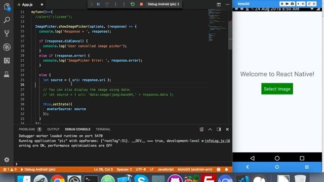Open the Manage gear menu
Viewport: 324px width, 182px height.
7,160
